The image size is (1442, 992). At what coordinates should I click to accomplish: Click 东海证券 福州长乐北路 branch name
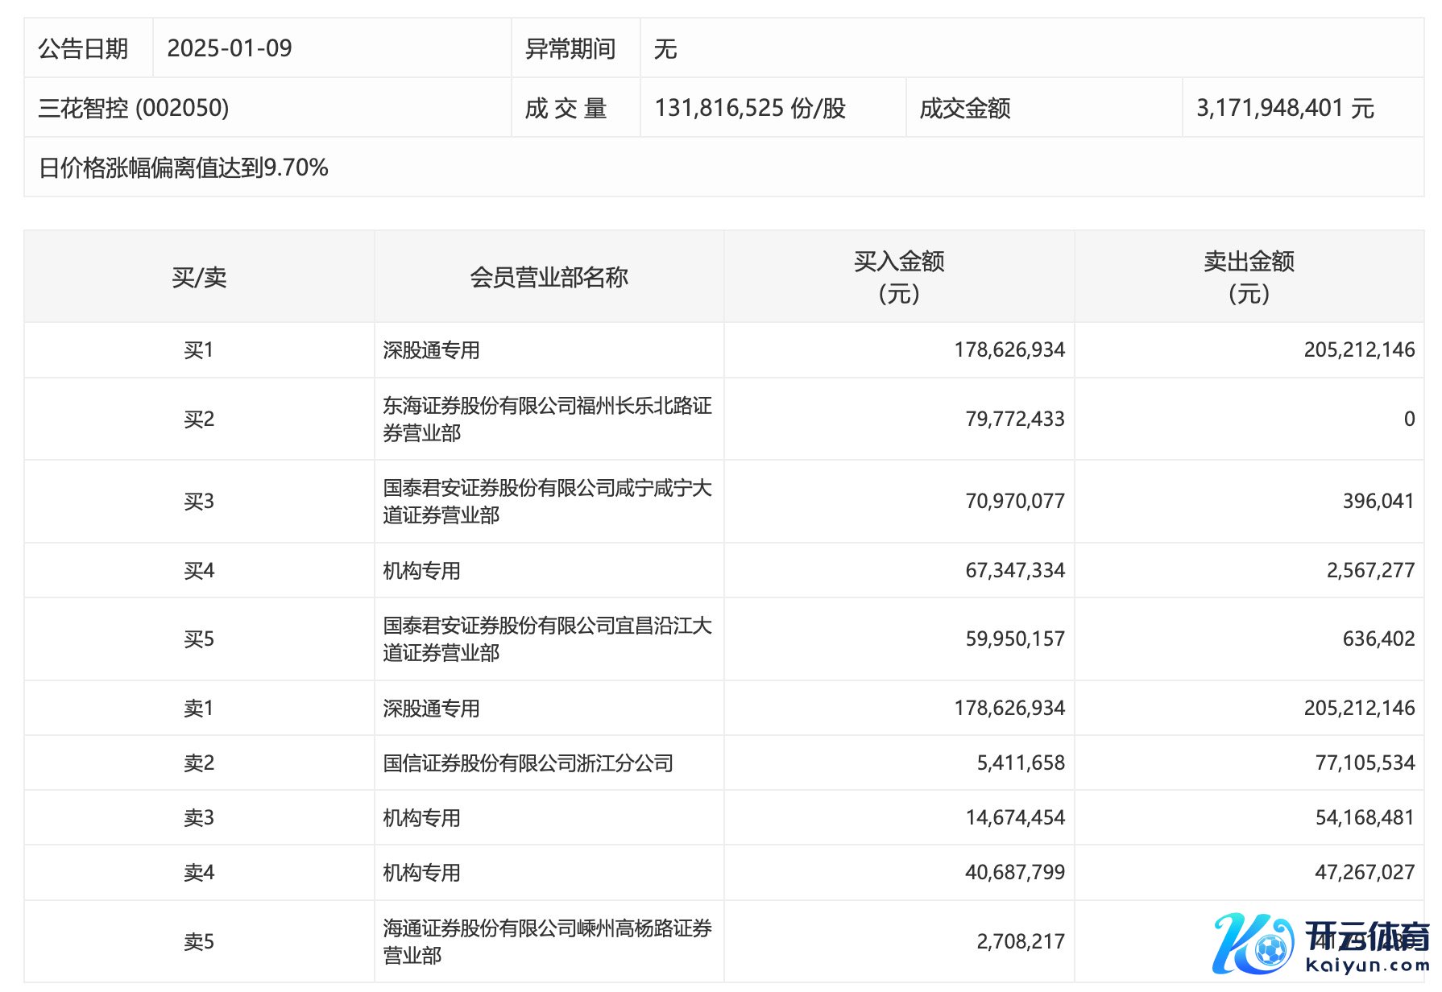[x=547, y=419]
